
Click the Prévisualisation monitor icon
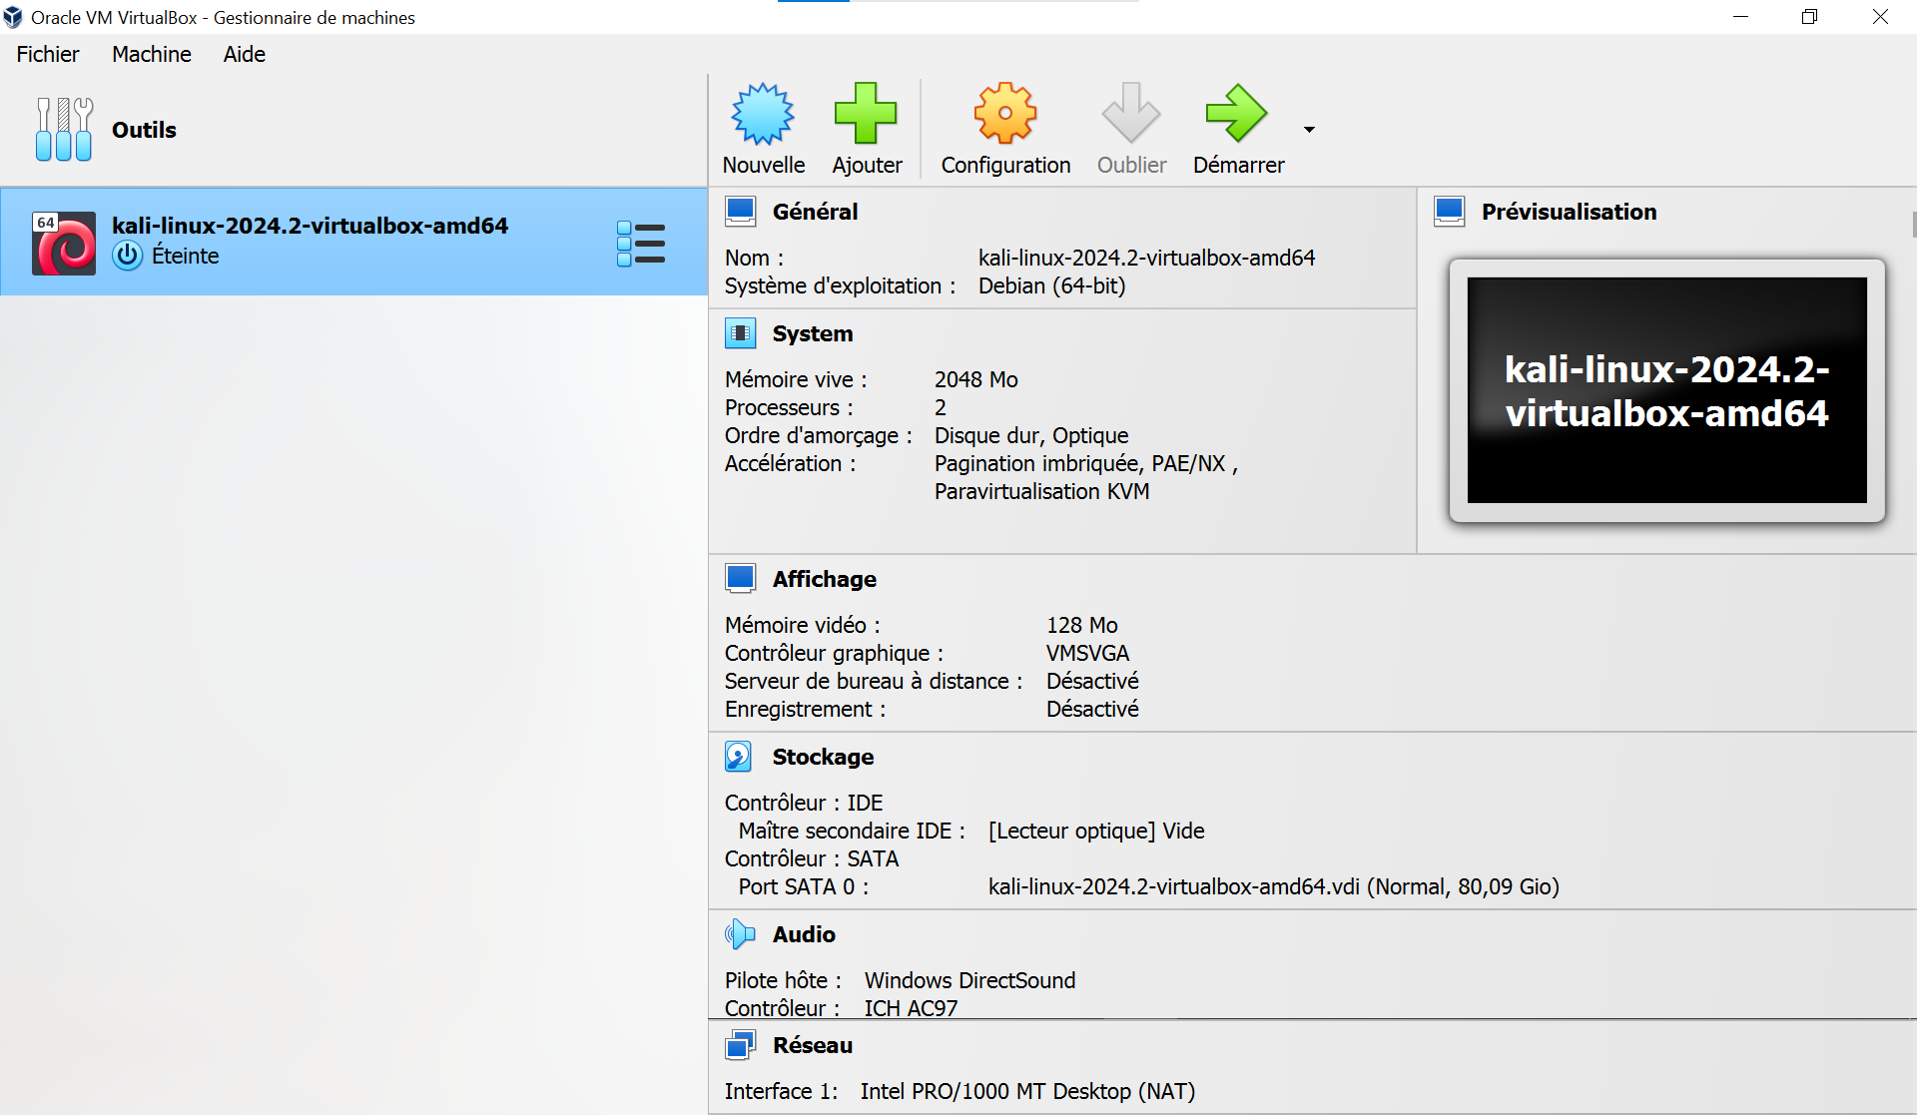(1450, 211)
